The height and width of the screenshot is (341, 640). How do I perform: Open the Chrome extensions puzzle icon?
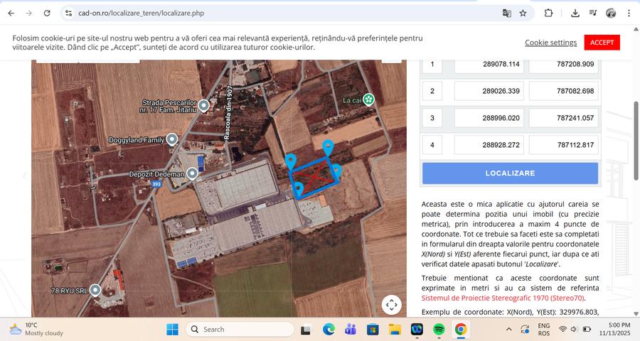(x=548, y=13)
